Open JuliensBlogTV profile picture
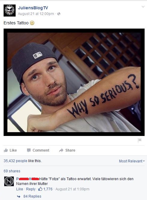This screenshot has width=147, height=200. [10, 11]
